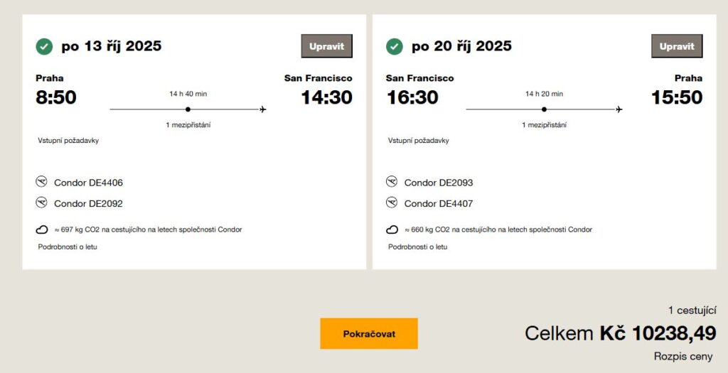Expand Podrobnosti o letu for outbound flight
Viewport: 728px width, 373px height.
(x=68, y=247)
